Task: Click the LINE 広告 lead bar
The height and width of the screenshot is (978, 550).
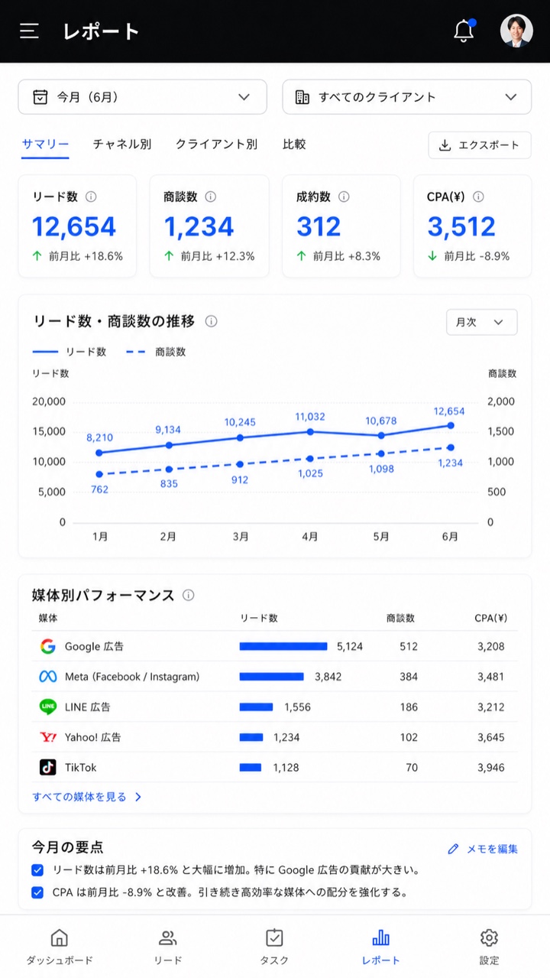Action: pos(257,707)
